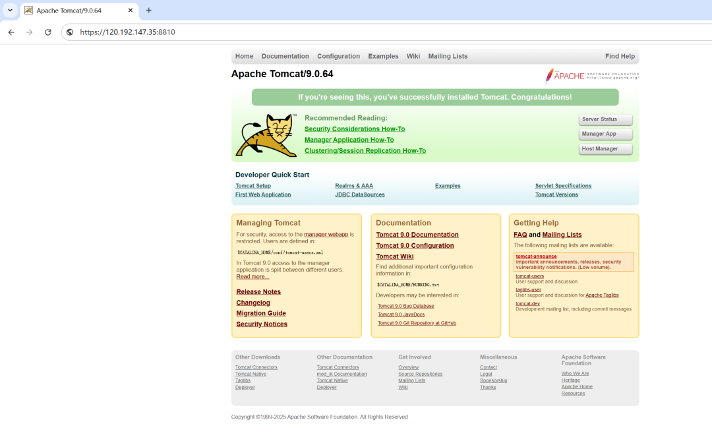Close the Apache Tomcat/9.0.64 tab
This screenshot has width=712, height=445.
pos(131,11)
